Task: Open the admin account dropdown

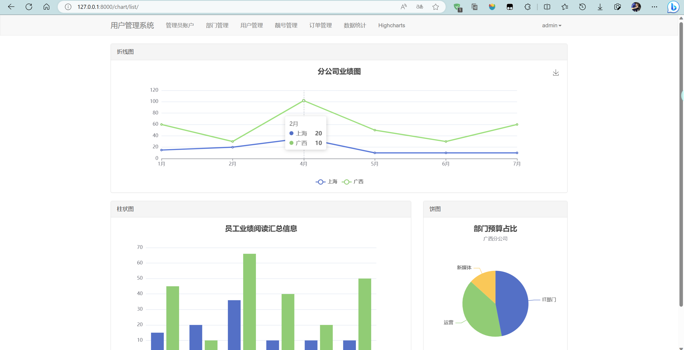Action: [x=551, y=25]
